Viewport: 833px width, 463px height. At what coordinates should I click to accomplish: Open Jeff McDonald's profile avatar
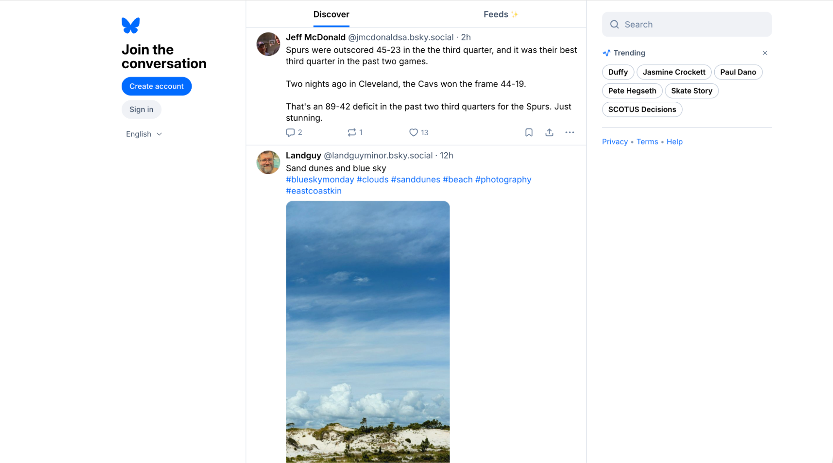[x=268, y=44]
